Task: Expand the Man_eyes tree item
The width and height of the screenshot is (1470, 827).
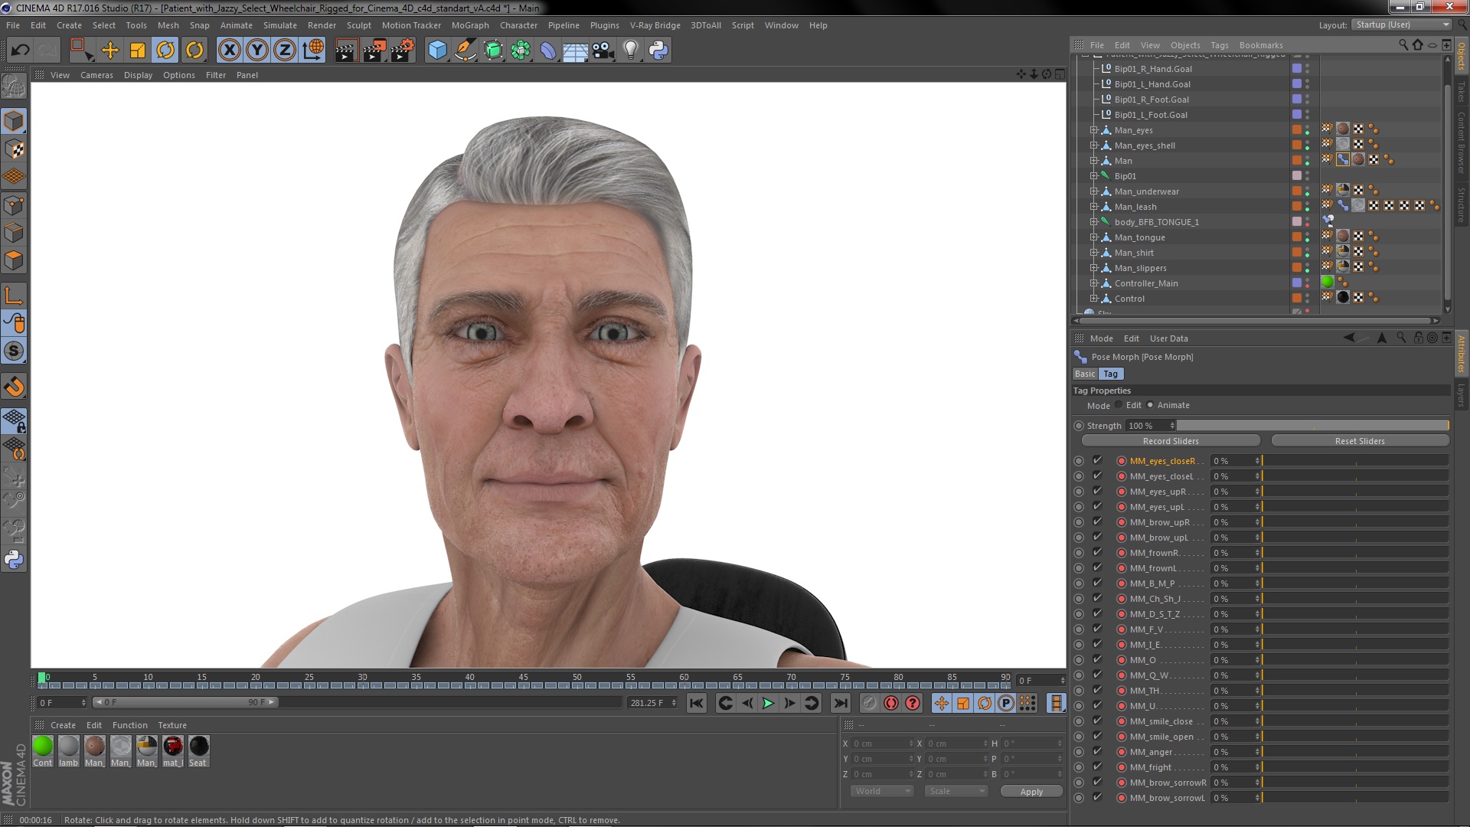Action: [x=1094, y=130]
